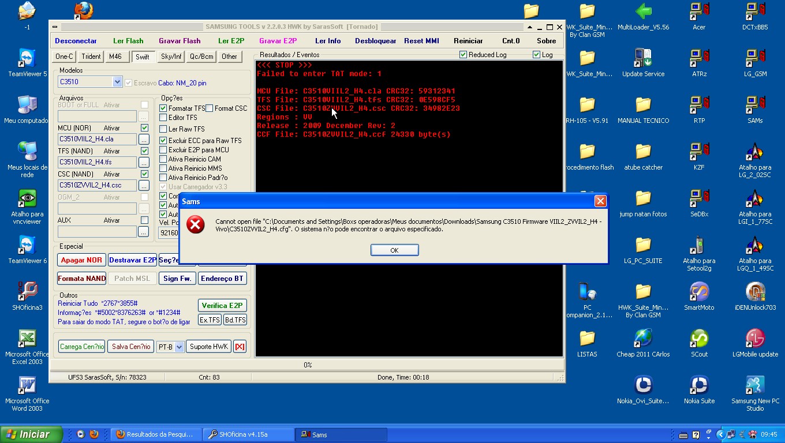Viewport: 785px width, 443px height.
Task: Click Suporte HWK button
Action: coord(209,347)
